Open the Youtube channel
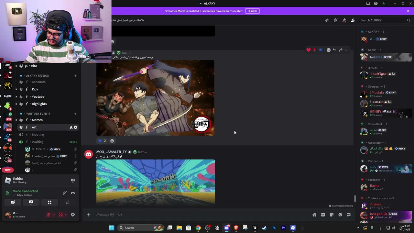Image resolution: width=414 pixels, height=233 pixels. (47, 96)
